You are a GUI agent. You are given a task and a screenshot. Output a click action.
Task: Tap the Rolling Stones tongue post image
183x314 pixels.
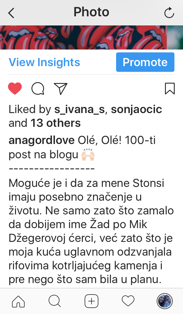coord(91,37)
